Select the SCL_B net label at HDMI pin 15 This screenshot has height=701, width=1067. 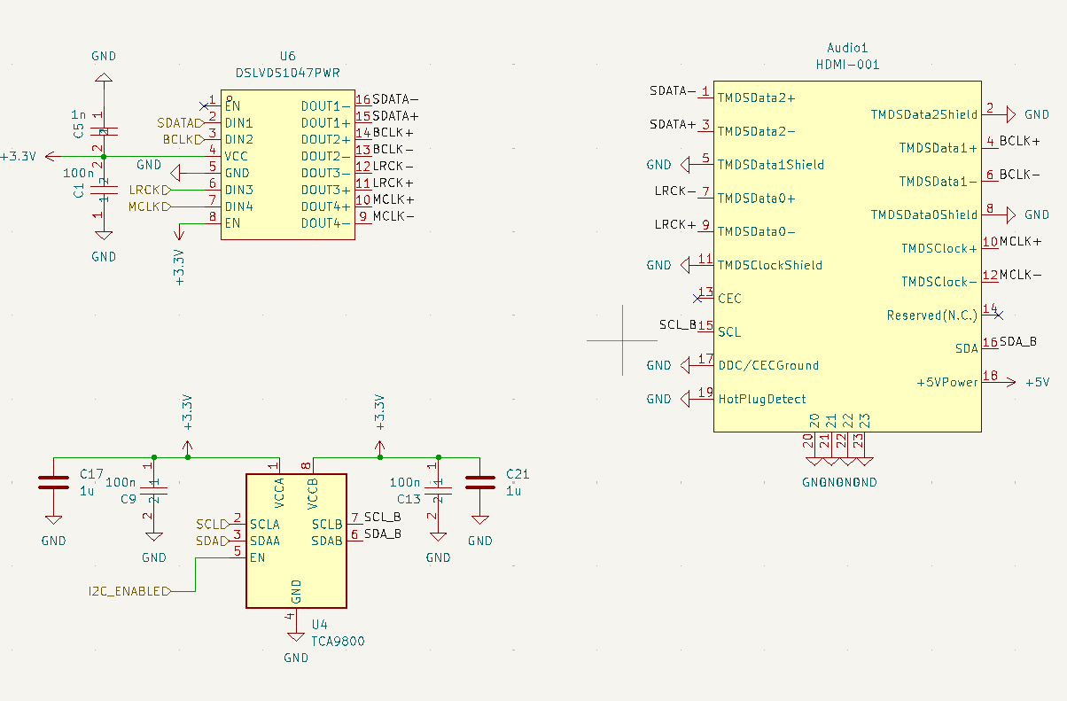tap(678, 324)
